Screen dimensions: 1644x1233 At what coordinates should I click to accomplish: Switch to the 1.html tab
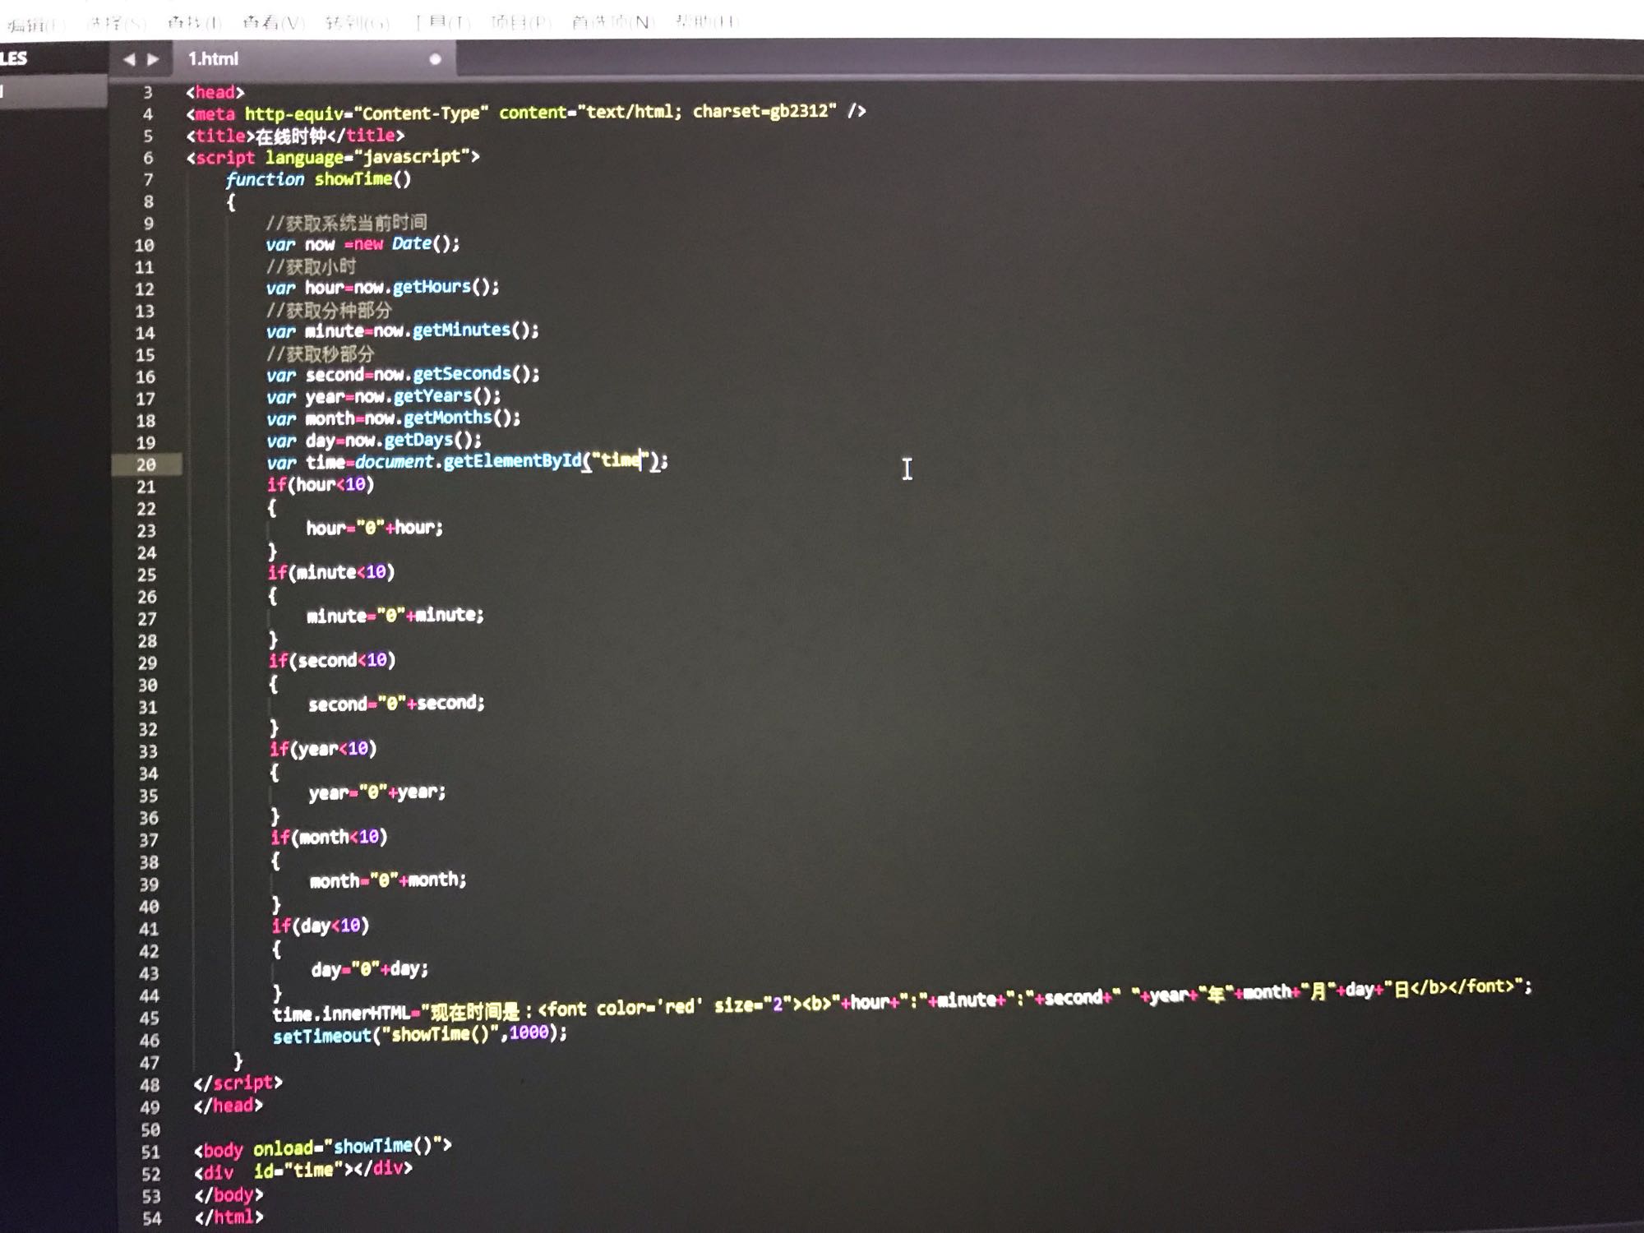(x=214, y=59)
